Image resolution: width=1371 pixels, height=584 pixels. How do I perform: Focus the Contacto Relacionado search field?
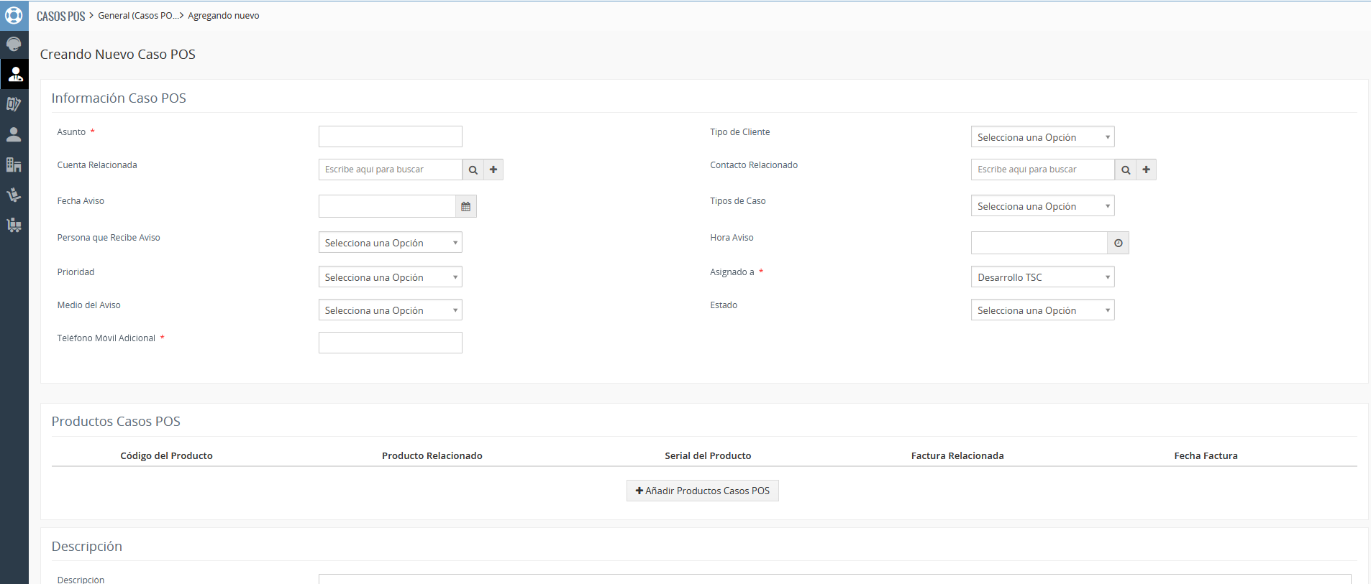pyautogui.click(x=1042, y=170)
